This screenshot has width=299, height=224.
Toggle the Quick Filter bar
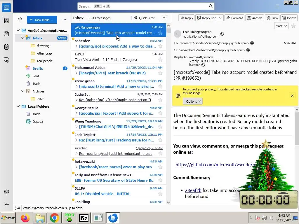click(x=144, y=18)
